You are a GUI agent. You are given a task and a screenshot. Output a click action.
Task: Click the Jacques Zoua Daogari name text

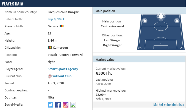point(63,12)
